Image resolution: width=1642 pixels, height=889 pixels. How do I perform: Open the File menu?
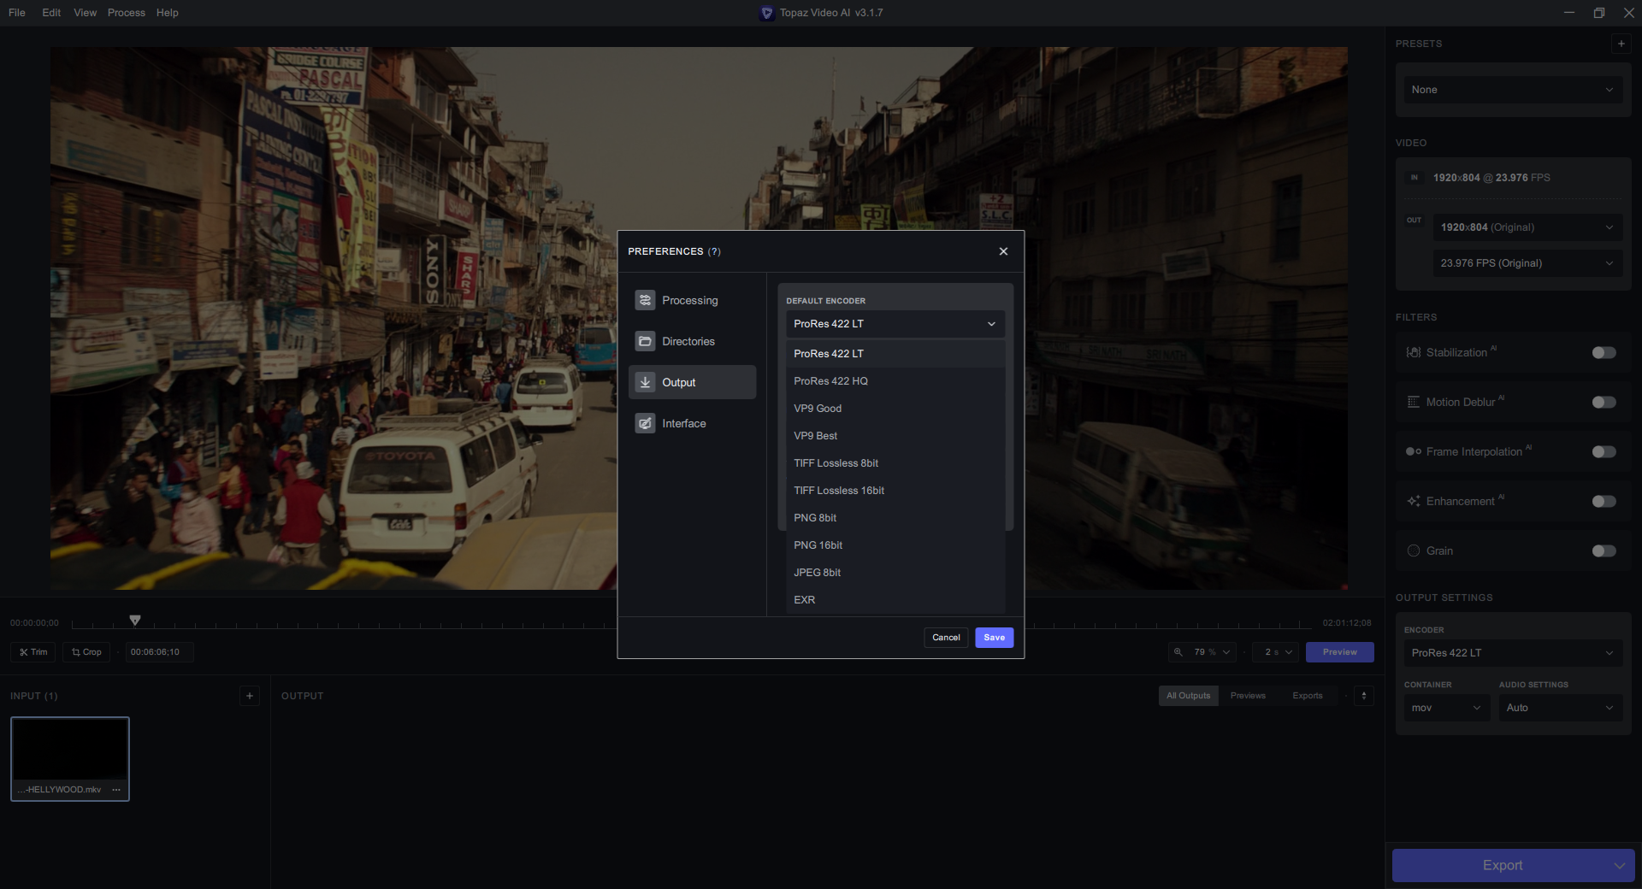coord(17,13)
